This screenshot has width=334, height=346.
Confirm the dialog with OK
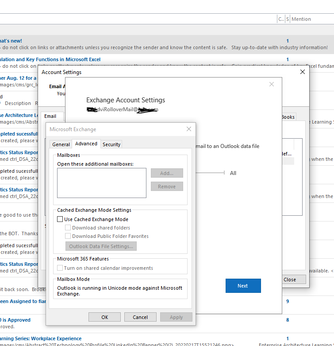(104, 317)
